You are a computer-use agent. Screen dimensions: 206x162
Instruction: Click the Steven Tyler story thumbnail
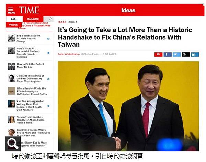point(12,119)
